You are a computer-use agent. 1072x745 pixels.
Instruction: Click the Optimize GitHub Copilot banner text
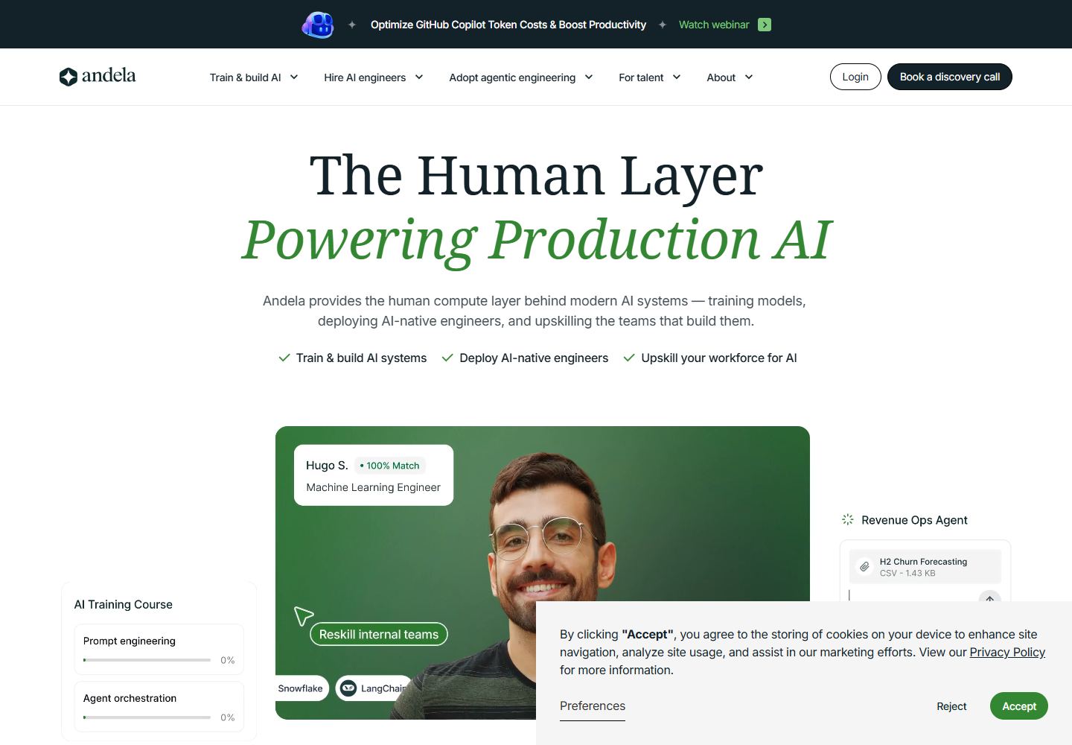[508, 25]
